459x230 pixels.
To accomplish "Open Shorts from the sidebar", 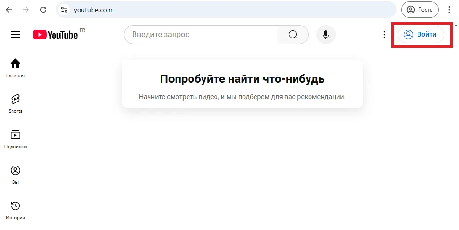I will pyautogui.click(x=15, y=103).
